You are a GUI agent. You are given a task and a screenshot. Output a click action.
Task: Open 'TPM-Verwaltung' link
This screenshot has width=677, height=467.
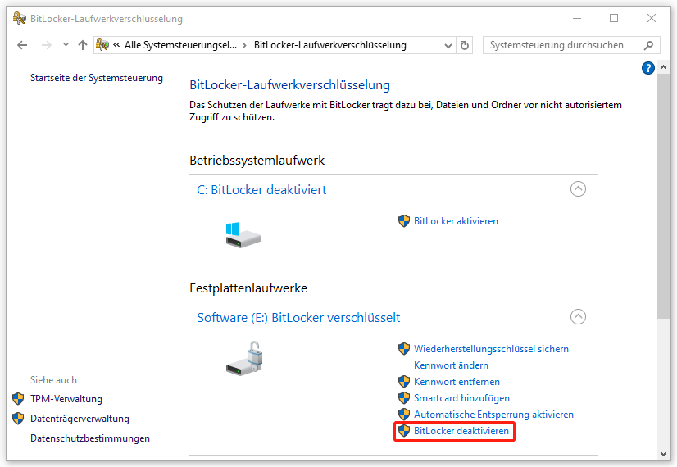coord(66,399)
